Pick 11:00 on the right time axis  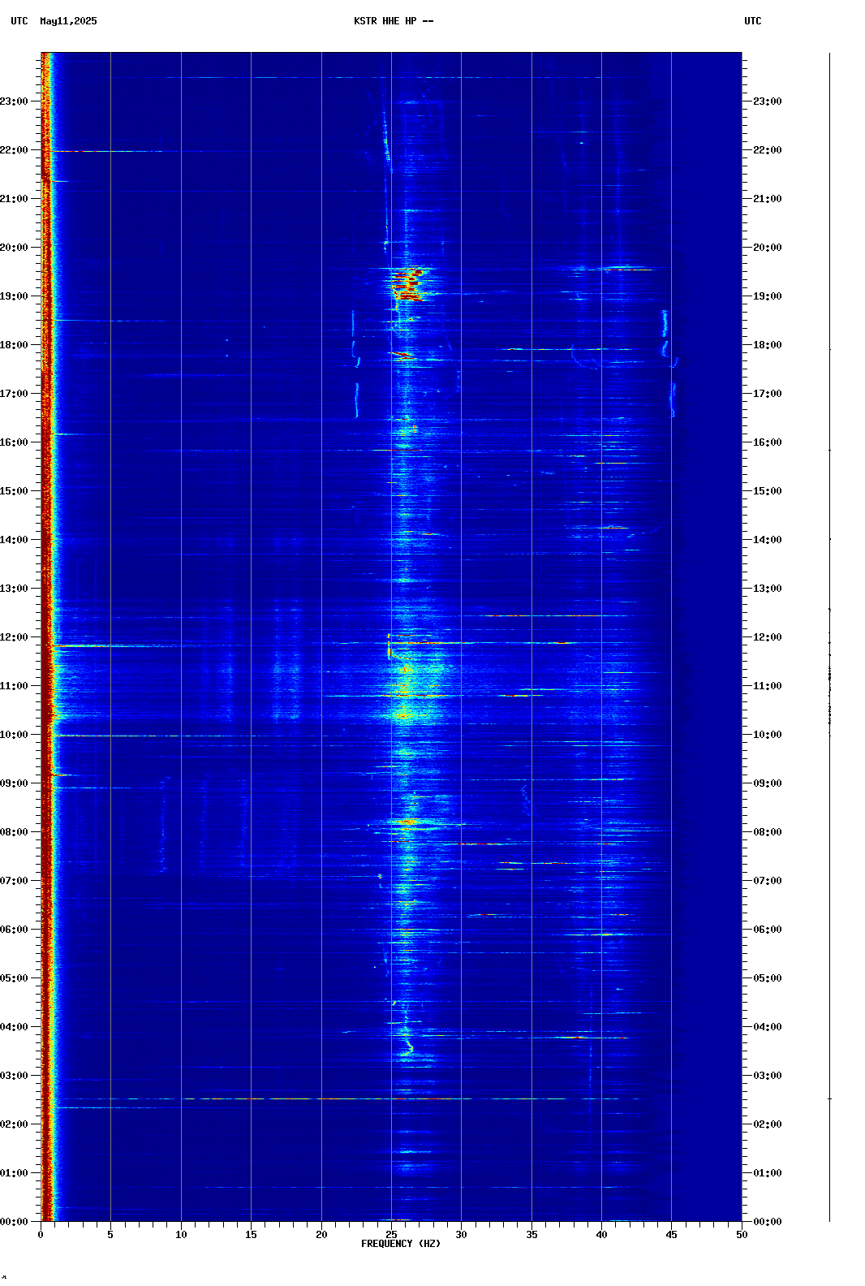coord(768,686)
